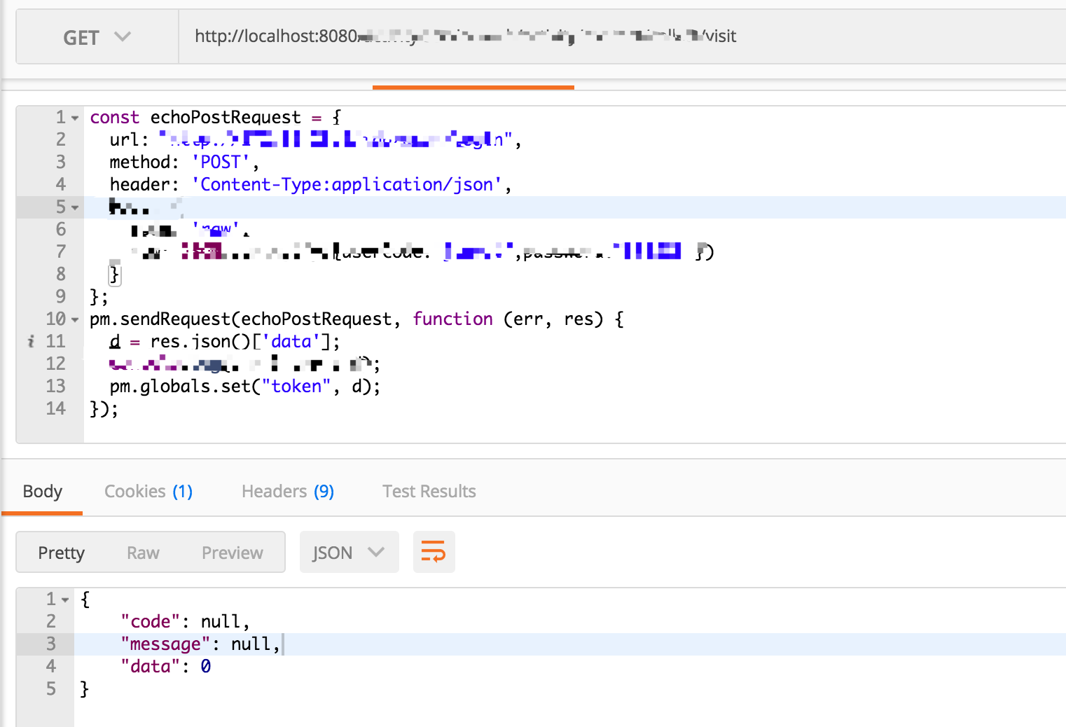1066x727 pixels.
Task: Click the request URL input field
Action: pos(622,37)
